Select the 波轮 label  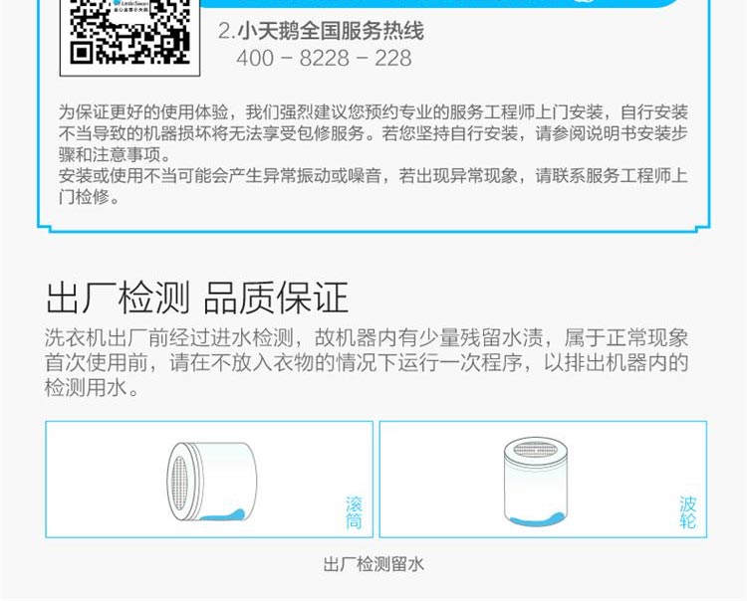pyautogui.click(x=687, y=512)
